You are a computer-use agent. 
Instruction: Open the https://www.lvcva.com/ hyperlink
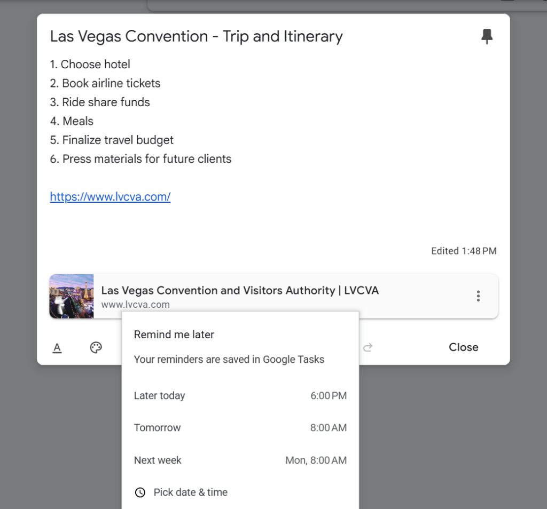[x=110, y=197]
